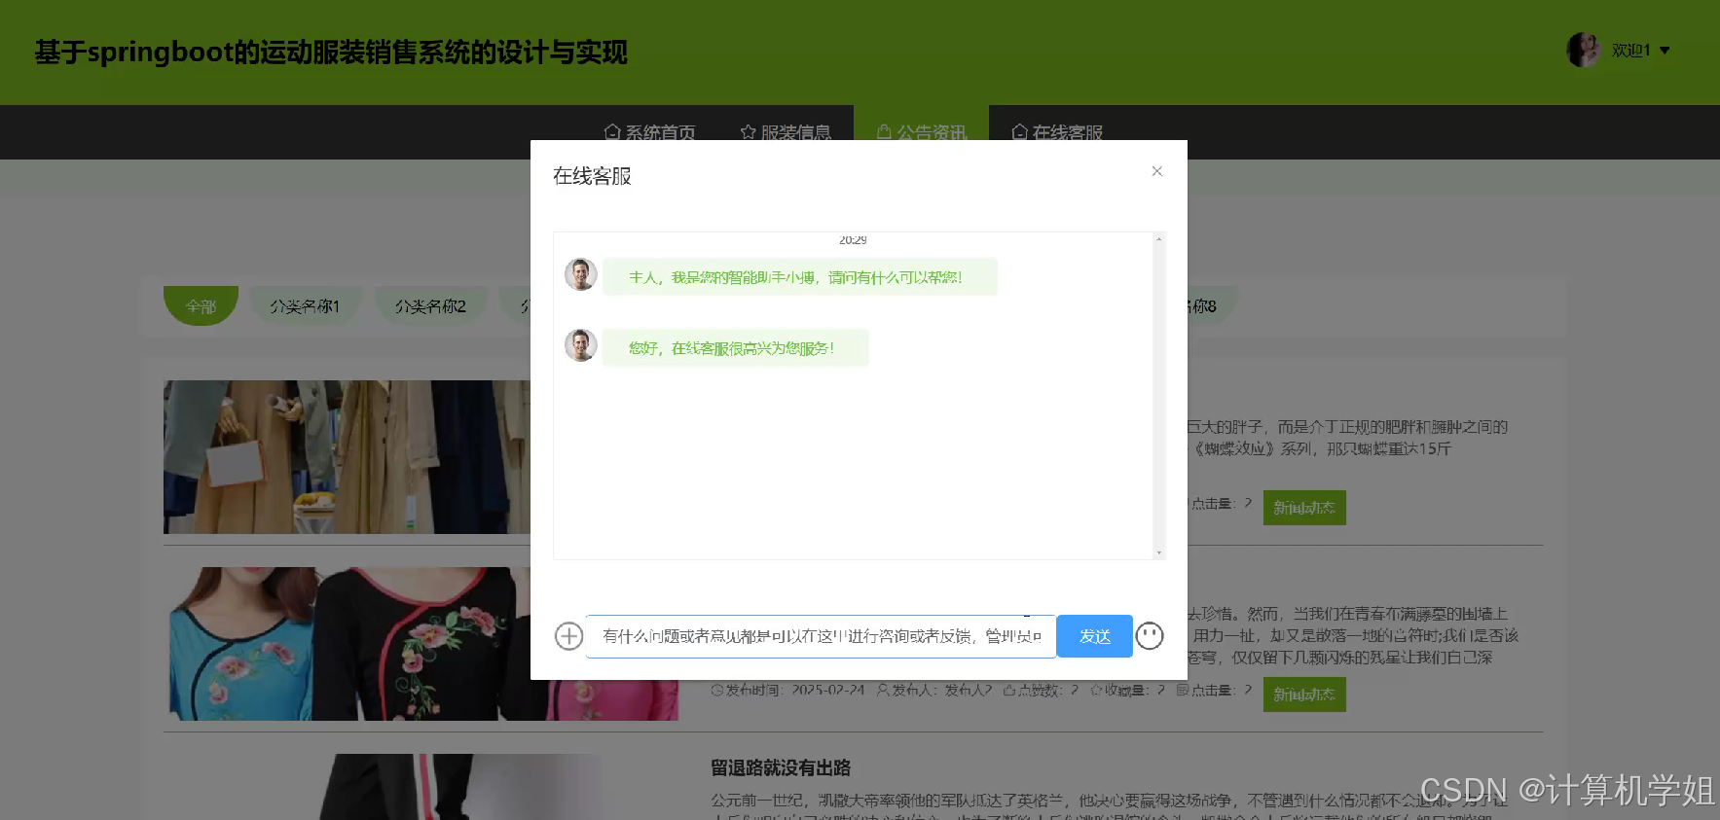Open the 系统首页 navigation tab
Viewport: 1720px width, 820px height.
click(x=649, y=132)
